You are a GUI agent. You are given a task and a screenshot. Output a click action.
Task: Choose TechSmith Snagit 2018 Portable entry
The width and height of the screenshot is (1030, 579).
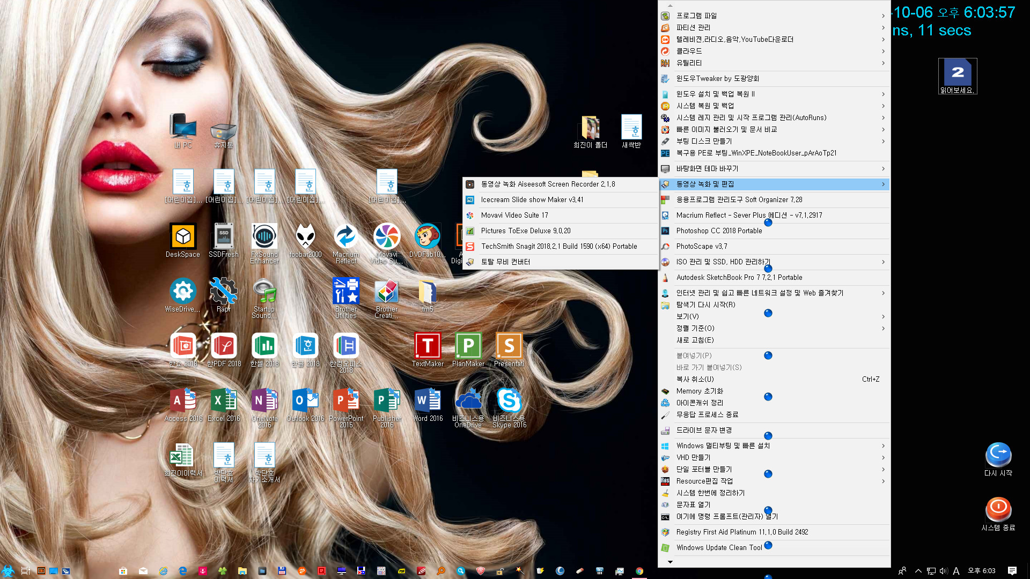tap(560, 246)
